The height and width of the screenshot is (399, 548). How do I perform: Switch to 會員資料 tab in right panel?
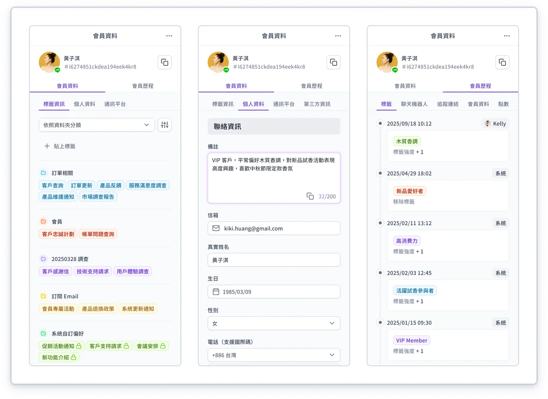click(x=405, y=86)
